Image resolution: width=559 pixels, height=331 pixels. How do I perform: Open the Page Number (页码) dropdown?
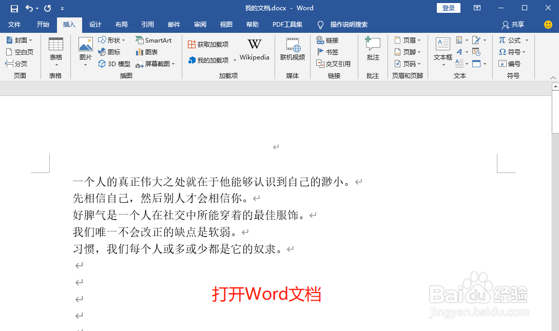click(408, 64)
